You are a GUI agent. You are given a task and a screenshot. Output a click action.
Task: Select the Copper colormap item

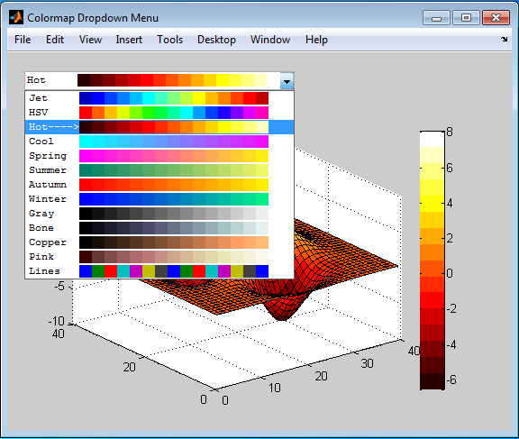click(159, 242)
